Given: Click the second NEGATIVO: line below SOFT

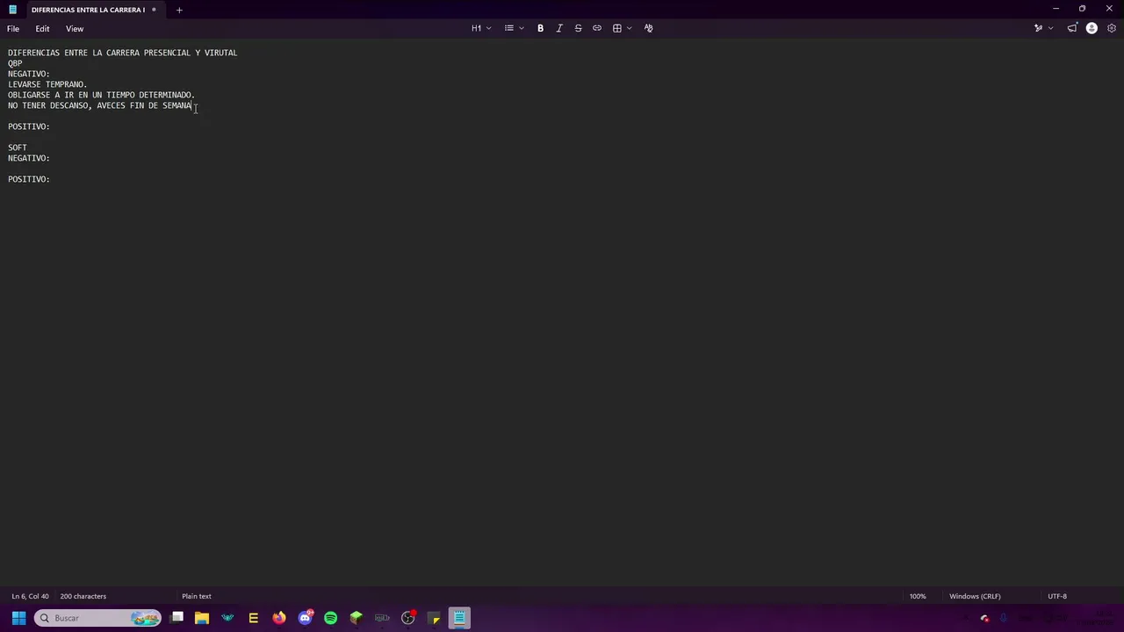Looking at the screenshot, I should pos(29,158).
